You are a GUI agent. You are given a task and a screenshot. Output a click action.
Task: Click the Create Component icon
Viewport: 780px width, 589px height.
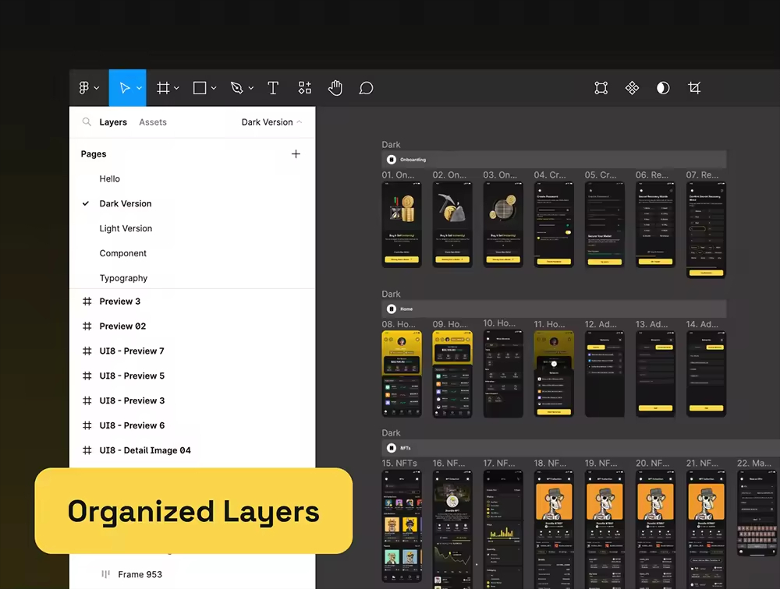[x=633, y=88]
